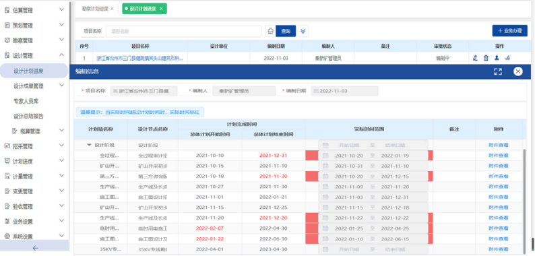Expand the 业务设置 menu chevron
The image size is (535, 256).
coord(61,221)
